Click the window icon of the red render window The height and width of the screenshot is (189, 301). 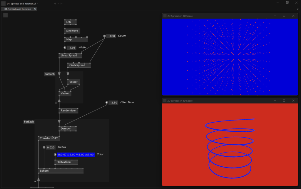click(x=165, y=101)
